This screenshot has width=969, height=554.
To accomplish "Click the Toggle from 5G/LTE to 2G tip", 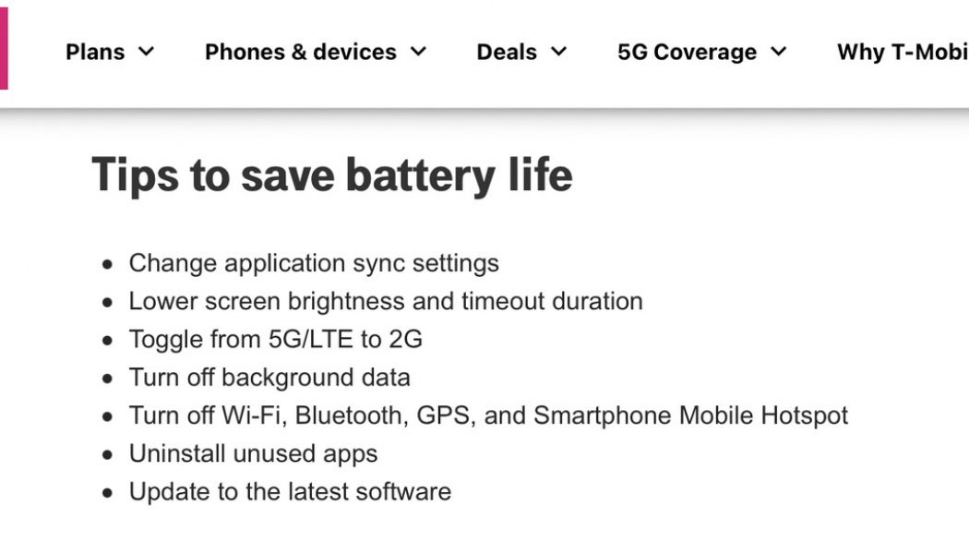I will click(x=276, y=339).
